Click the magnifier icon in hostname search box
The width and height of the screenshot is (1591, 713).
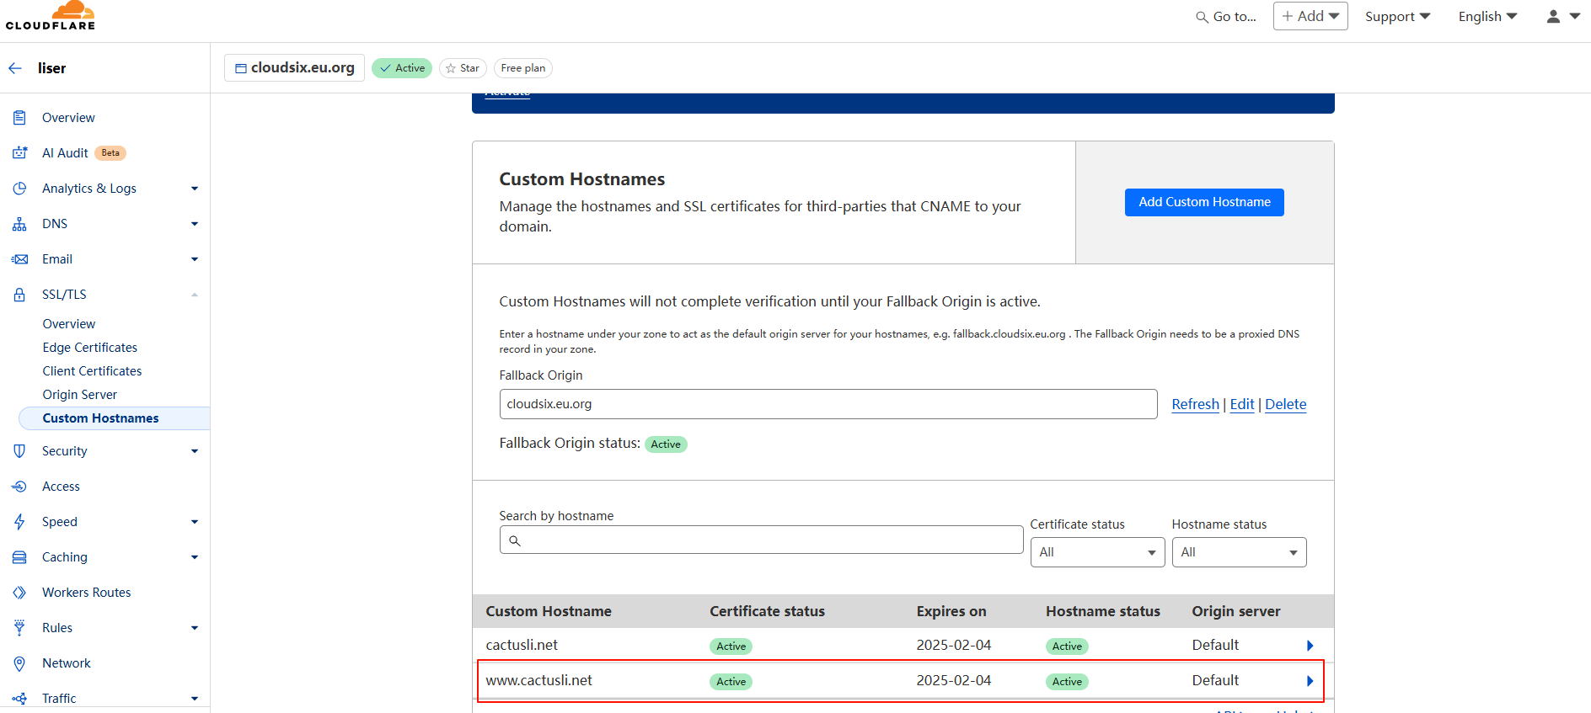(x=515, y=540)
